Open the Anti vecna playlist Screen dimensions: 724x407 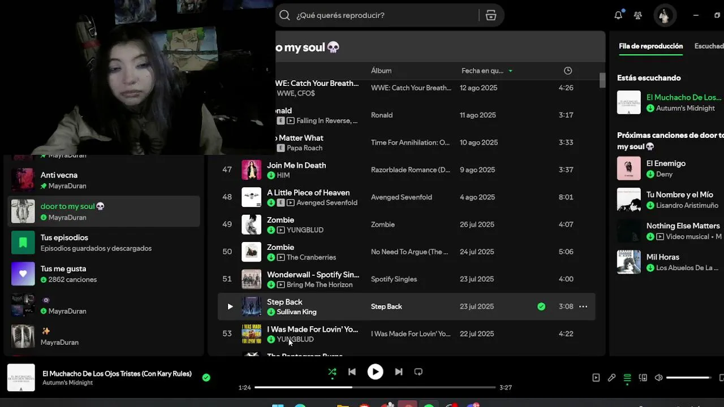pos(104,180)
